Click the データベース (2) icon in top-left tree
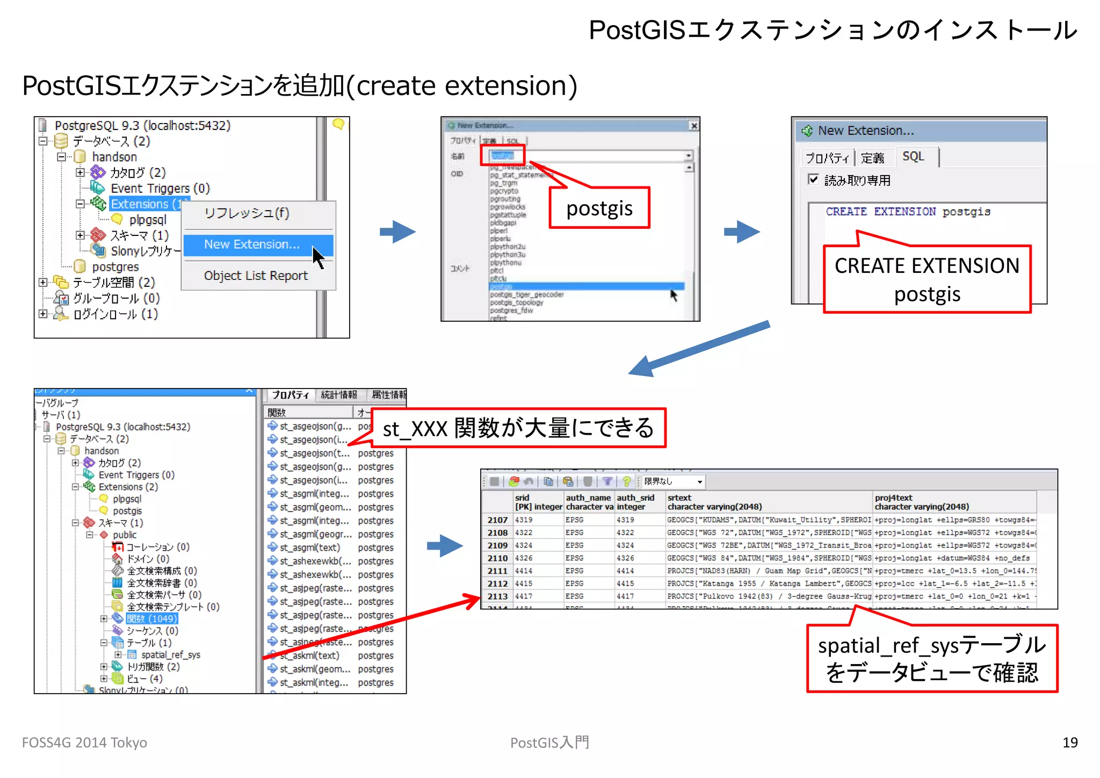Image resolution: width=1100 pixels, height=778 pixels. 61,141
